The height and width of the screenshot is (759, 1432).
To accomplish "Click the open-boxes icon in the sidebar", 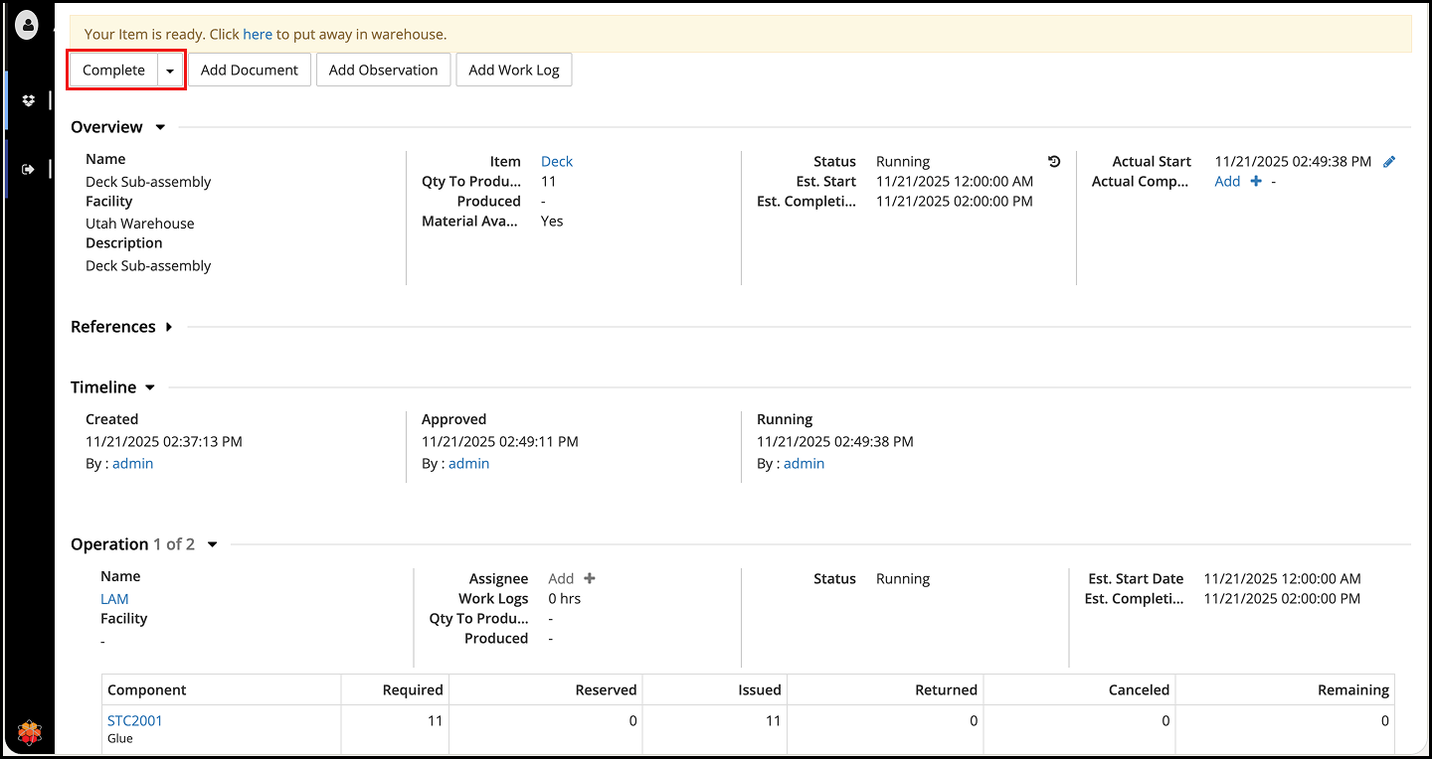I will 28,100.
